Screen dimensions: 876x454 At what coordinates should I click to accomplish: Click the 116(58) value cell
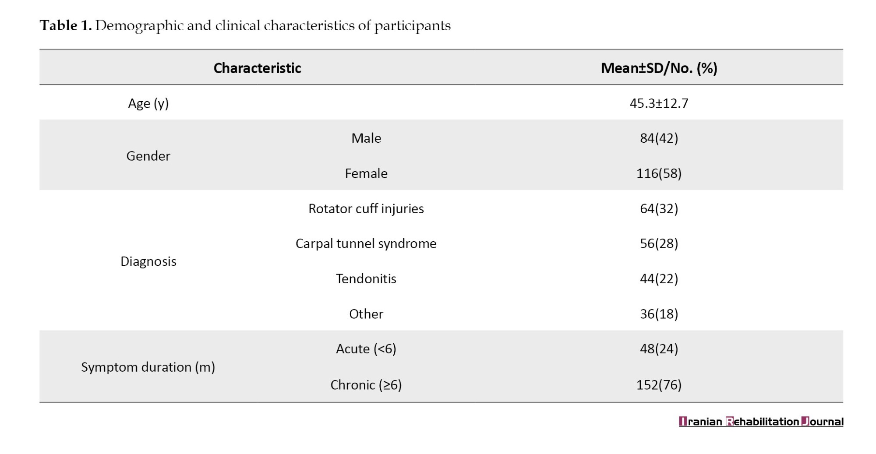(x=659, y=173)
